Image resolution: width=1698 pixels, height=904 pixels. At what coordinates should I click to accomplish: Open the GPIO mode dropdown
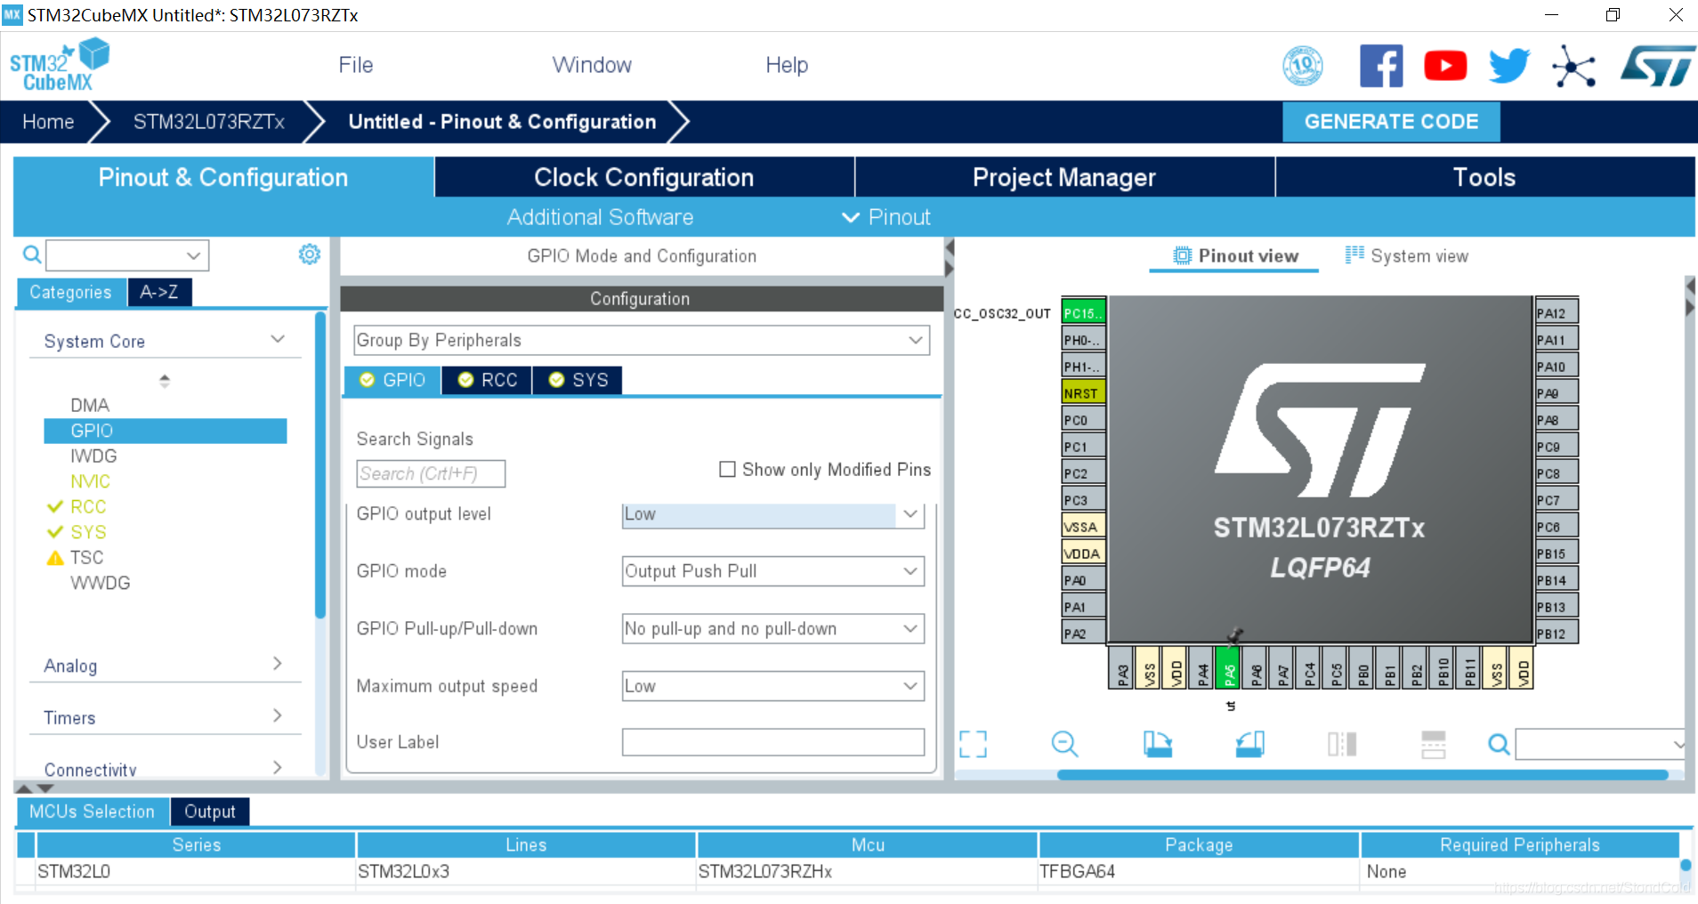coord(772,571)
